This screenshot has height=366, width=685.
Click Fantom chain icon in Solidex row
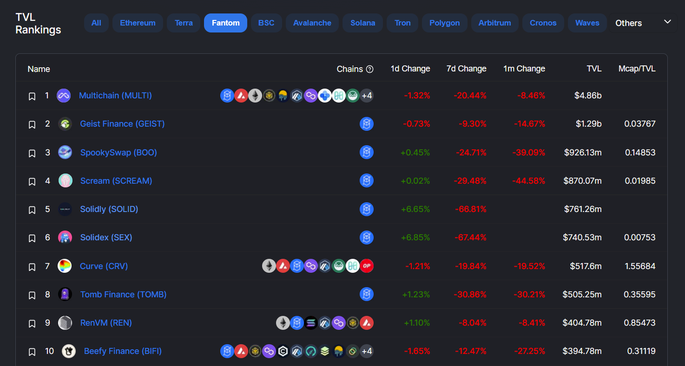tap(367, 238)
